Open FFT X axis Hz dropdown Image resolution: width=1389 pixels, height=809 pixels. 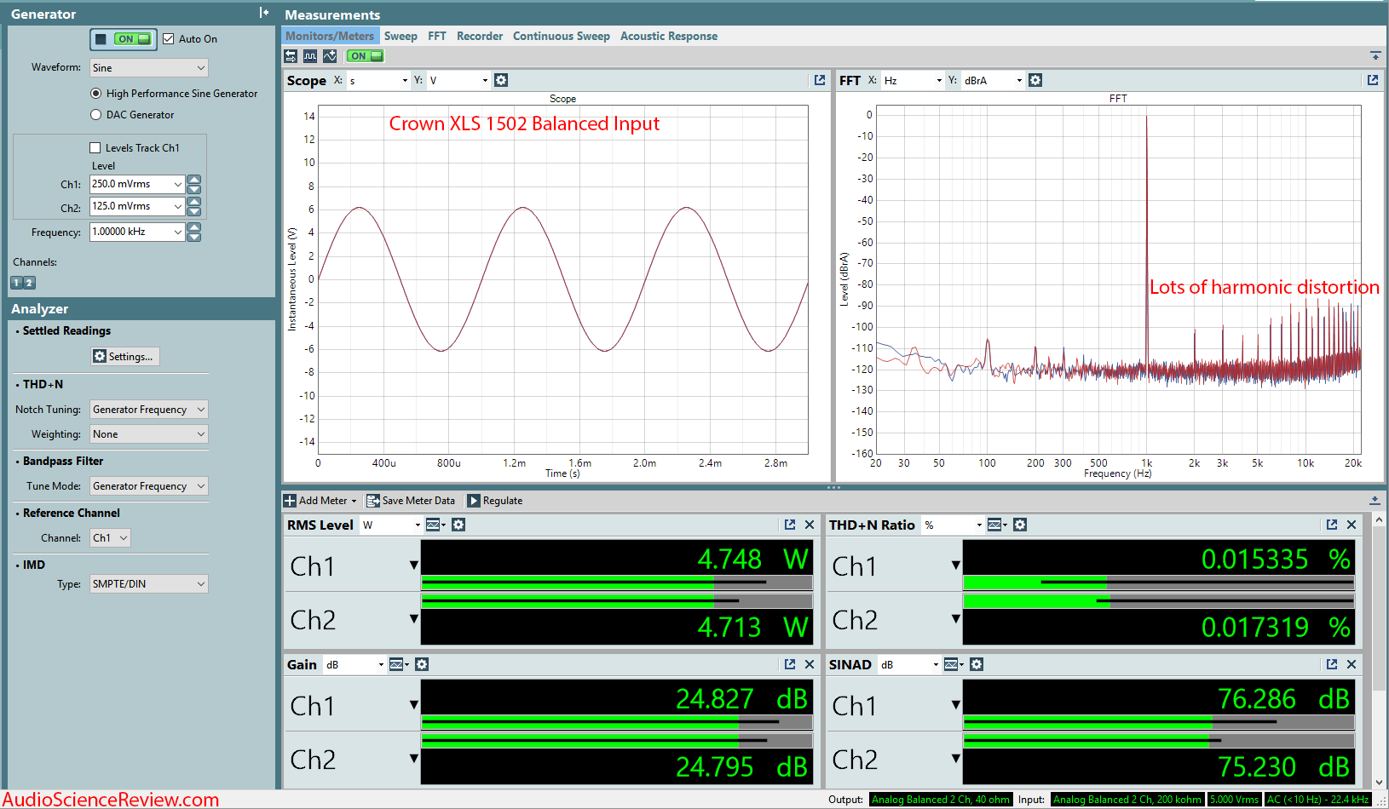(x=913, y=81)
